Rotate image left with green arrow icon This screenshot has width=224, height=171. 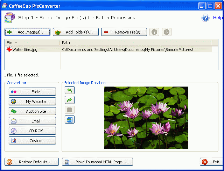pyautogui.click(x=70, y=90)
